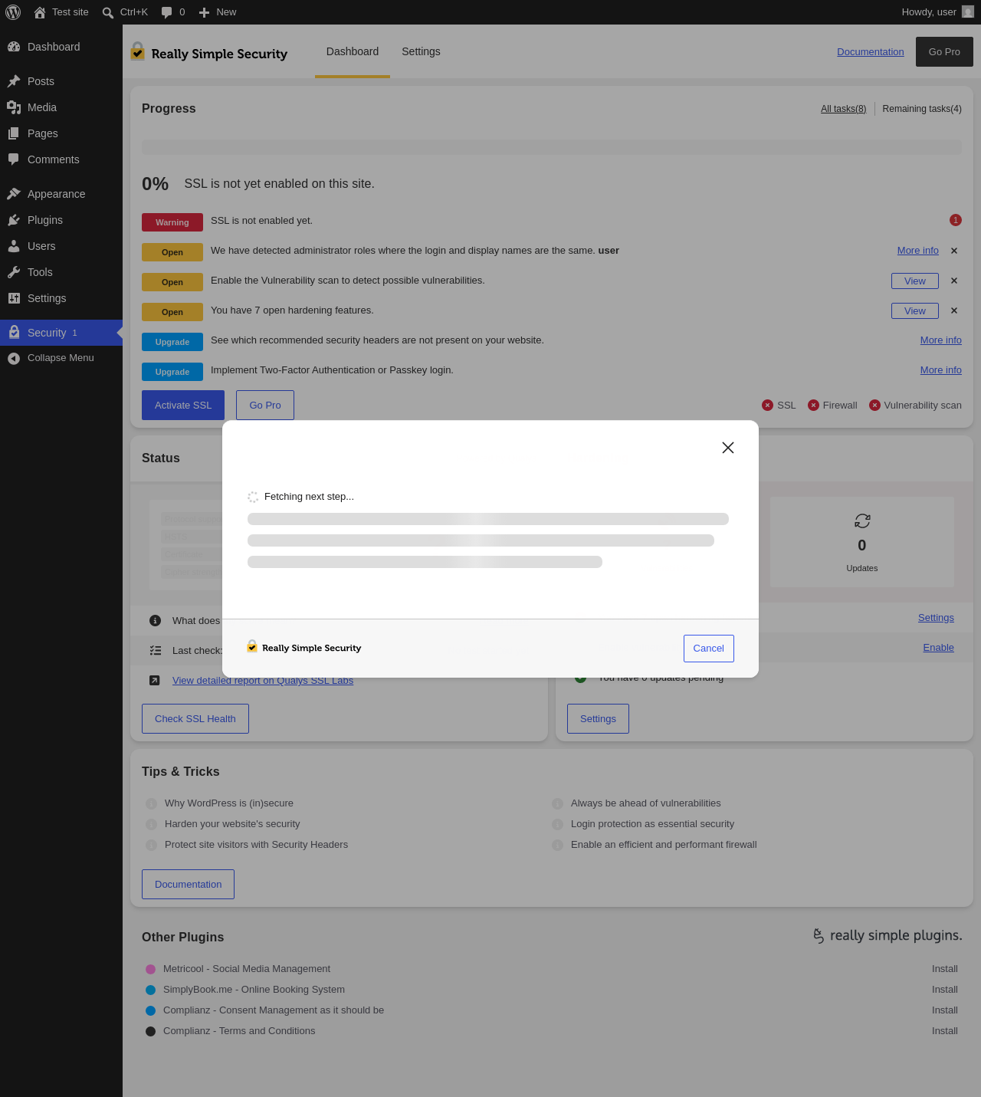Open Enable an efficient and performant firewall tip
The height and width of the screenshot is (1097, 981).
[664, 845]
